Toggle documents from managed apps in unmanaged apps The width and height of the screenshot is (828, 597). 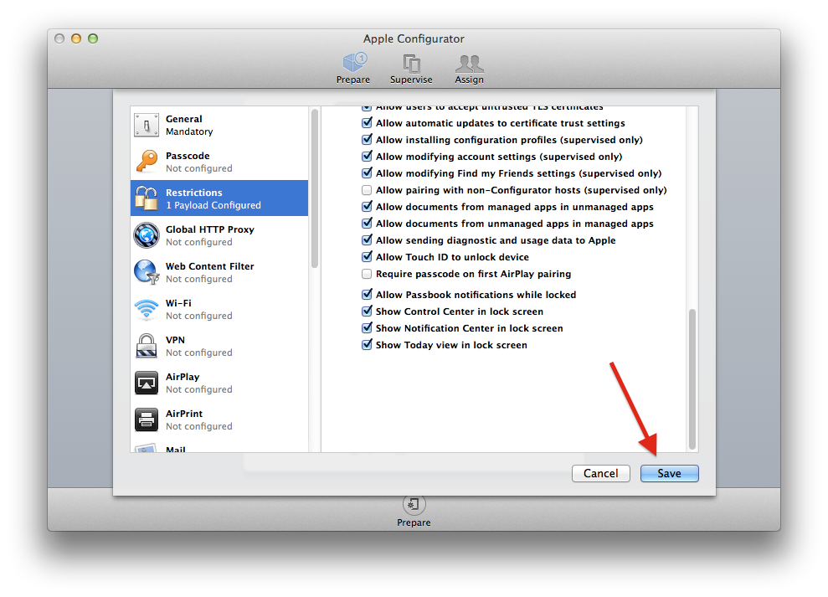tap(367, 207)
